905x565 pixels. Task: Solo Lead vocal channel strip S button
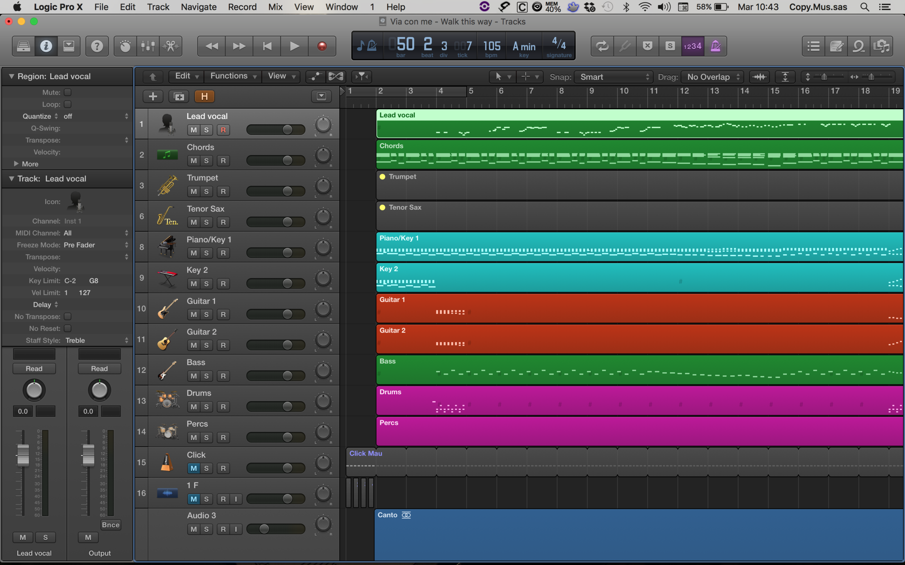[x=45, y=537]
